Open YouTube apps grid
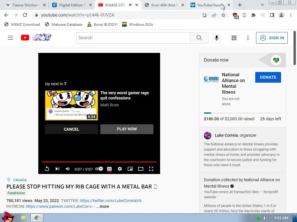The image size is (297, 222). pos(234,38)
